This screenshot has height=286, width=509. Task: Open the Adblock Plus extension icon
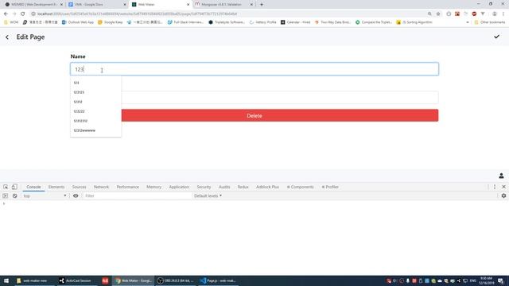[x=474, y=14]
